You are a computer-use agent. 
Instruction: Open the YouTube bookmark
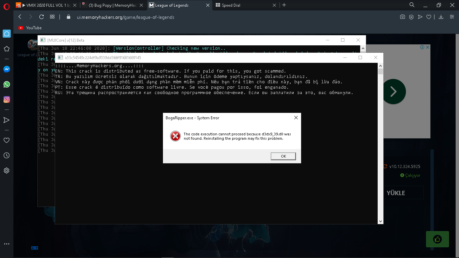[30, 28]
